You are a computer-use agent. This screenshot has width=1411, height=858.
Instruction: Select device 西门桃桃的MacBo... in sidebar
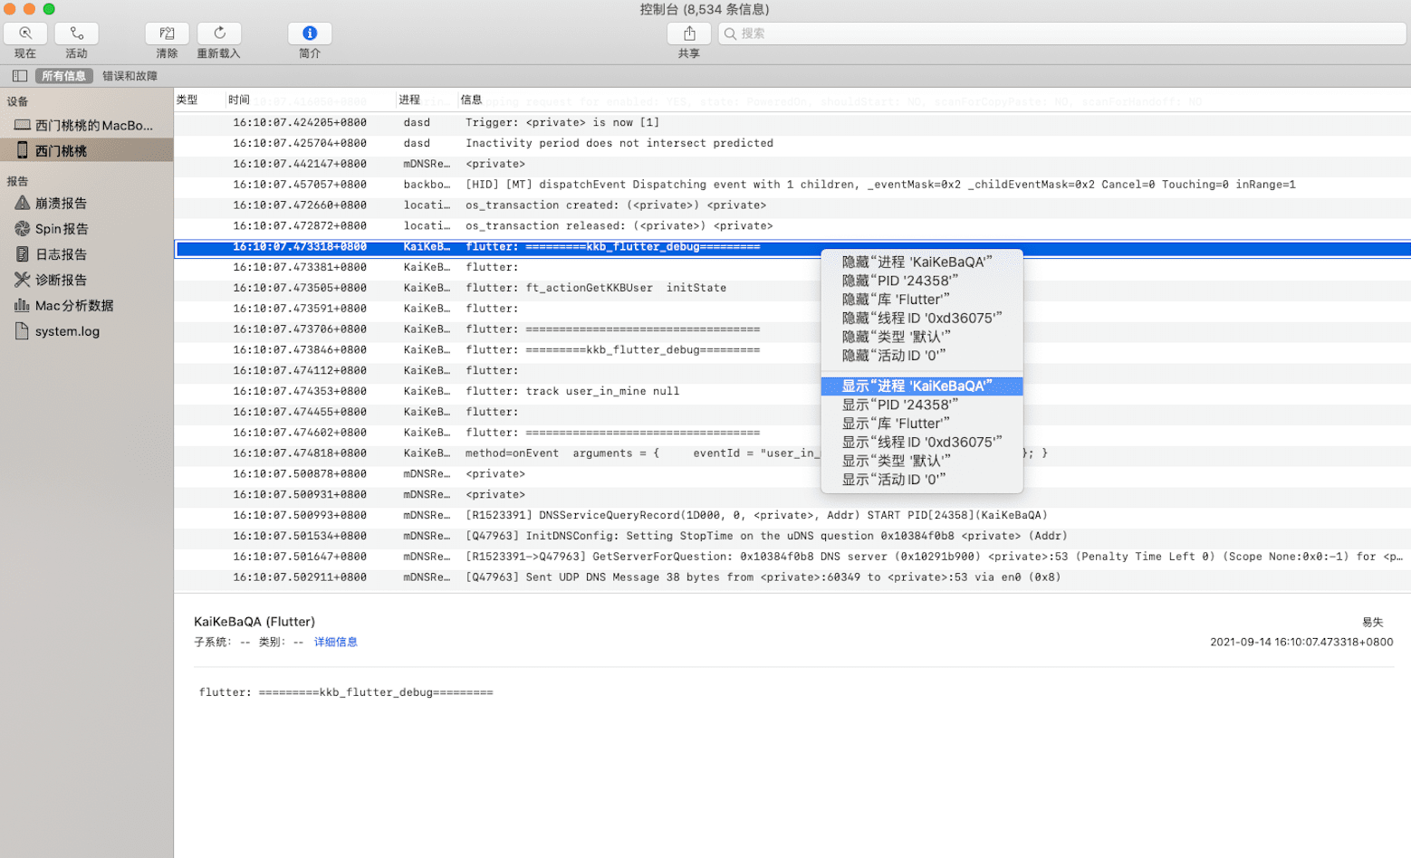point(93,126)
